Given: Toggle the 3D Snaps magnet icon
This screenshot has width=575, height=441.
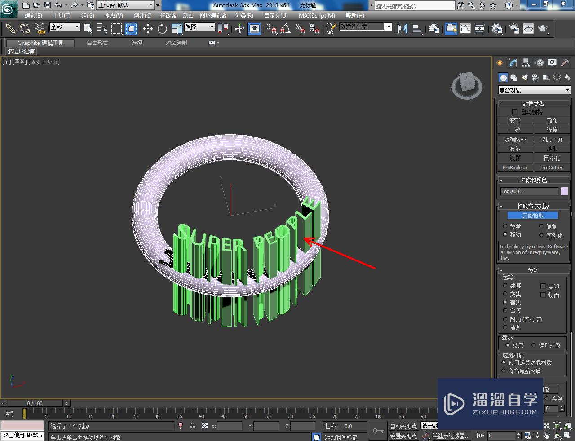Looking at the screenshot, I should pos(271,29).
